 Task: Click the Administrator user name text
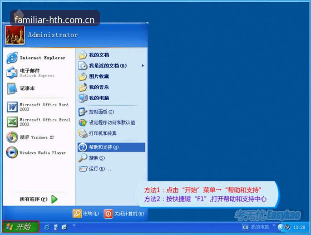tap(53, 35)
